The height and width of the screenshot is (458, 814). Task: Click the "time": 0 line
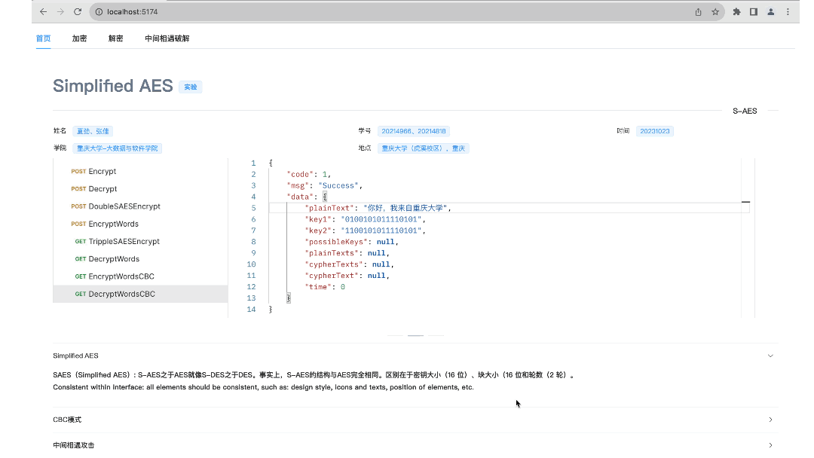[x=325, y=287]
